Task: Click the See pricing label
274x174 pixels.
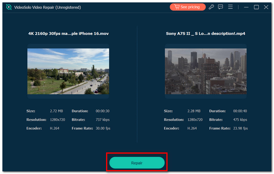Action: [190, 7]
